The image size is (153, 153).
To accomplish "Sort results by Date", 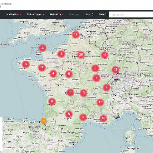I will tap(103, 14).
